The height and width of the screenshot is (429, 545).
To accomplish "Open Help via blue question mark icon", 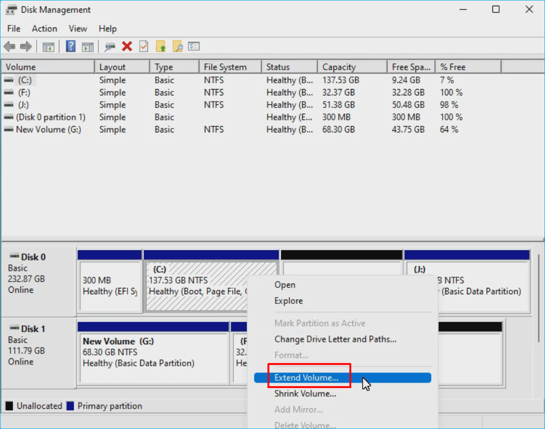I will pyautogui.click(x=71, y=47).
